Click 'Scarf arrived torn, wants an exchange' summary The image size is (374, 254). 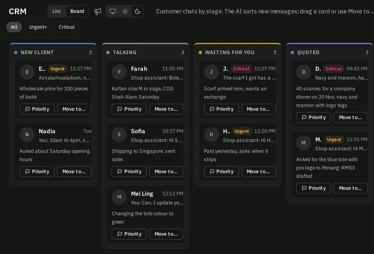[235, 93]
